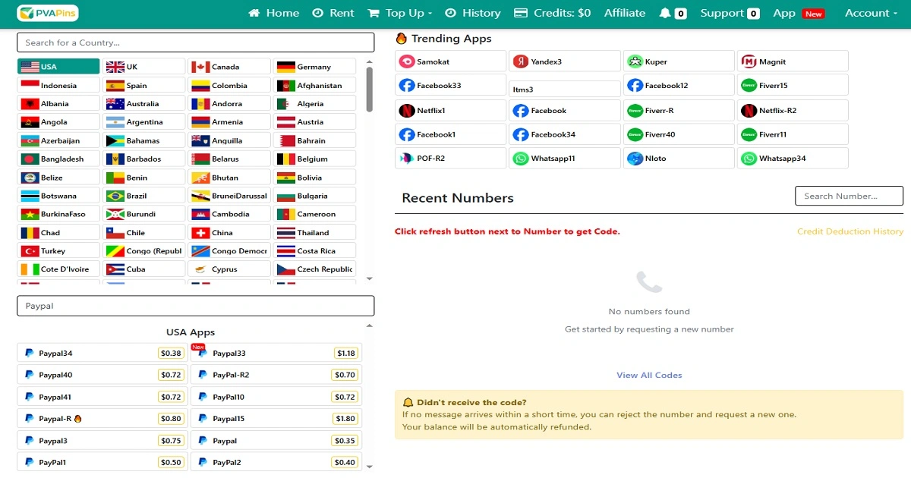This screenshot has height=478, width=911.
Task: Choose Costa Rica from country list
Action: coord(315,250)
